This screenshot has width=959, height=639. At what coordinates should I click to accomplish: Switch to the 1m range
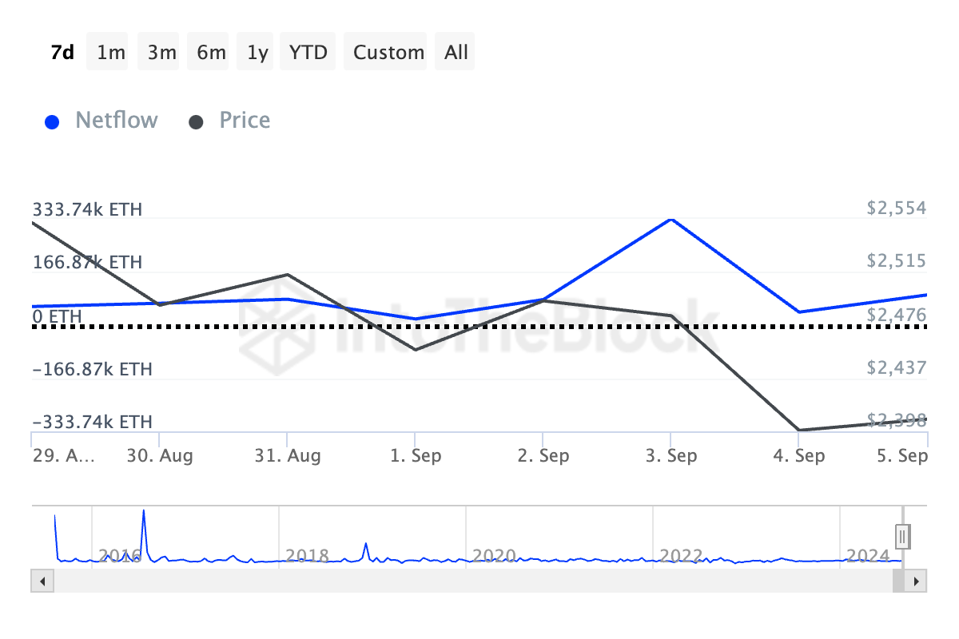[x=111, y=53]
